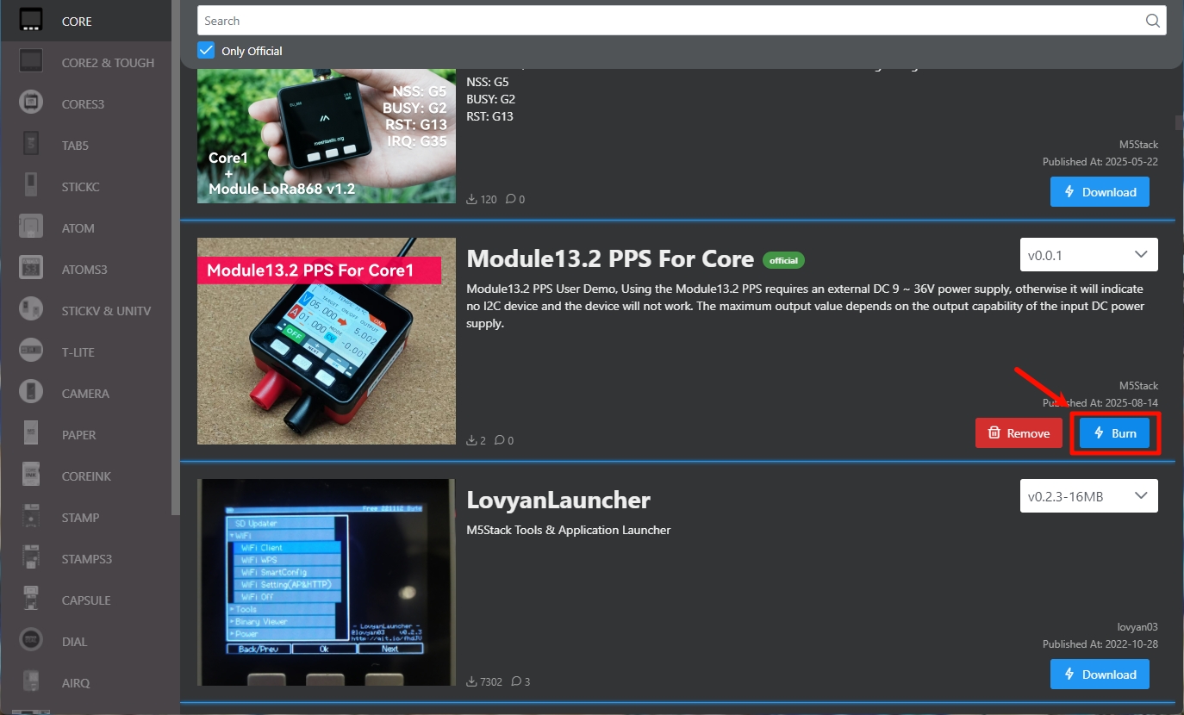The height and width of the screenshot is (715, 1184).
Task: Select the STICKV & UNITV device icon
Action: [31, 310]
